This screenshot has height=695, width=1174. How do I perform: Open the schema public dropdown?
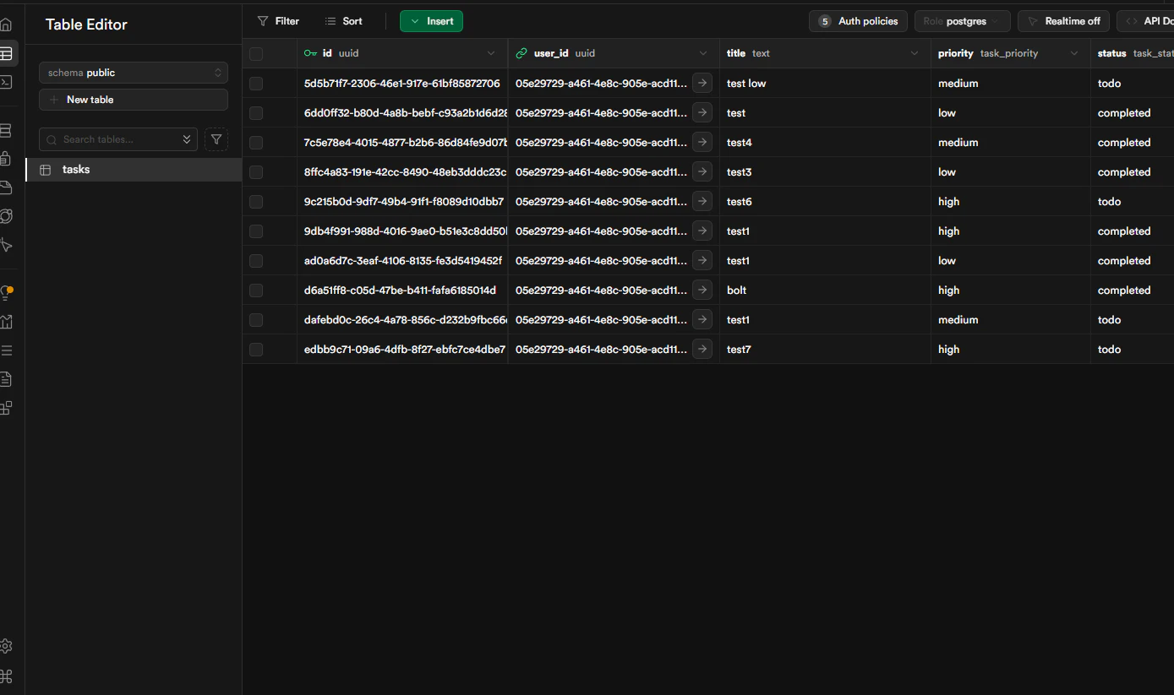coord(134,73)
